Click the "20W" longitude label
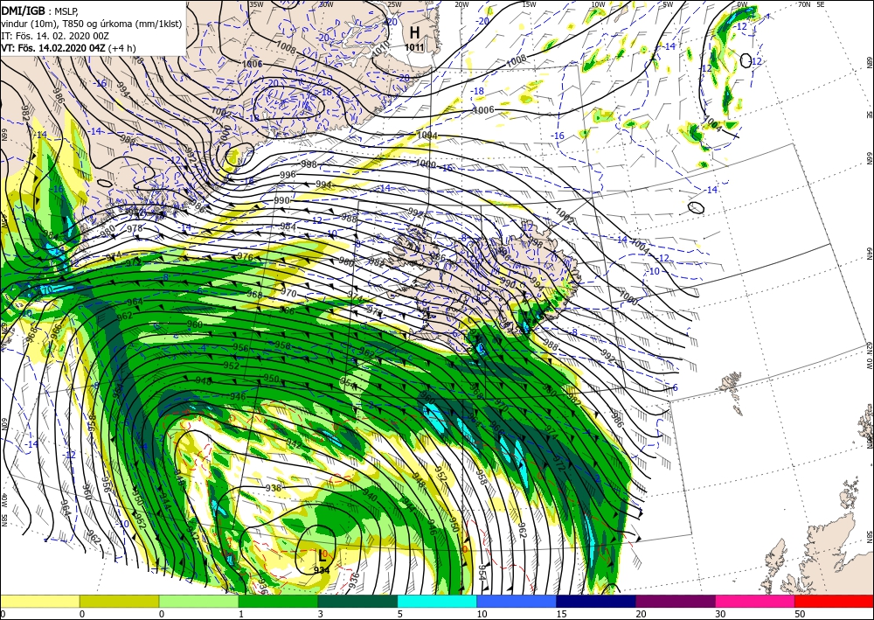Screen dimensions: 874x620 click(461, 4)
